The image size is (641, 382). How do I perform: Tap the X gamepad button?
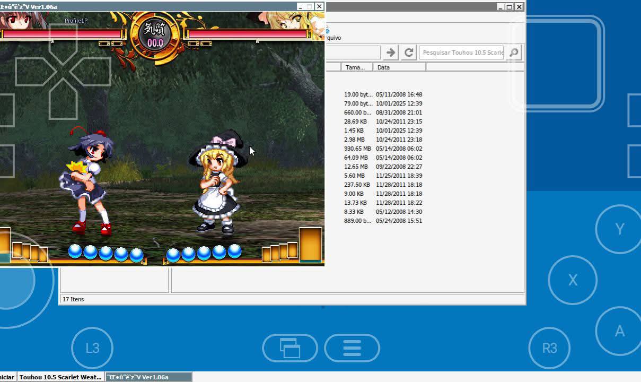pos(573,280)
